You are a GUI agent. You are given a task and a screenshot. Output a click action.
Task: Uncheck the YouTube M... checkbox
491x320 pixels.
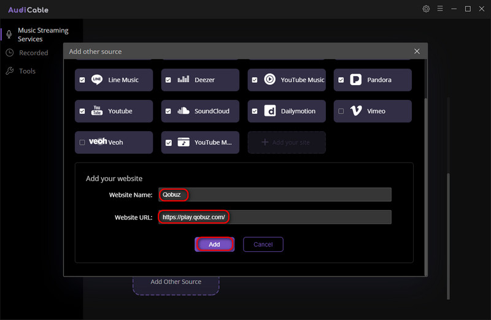(168, 143)
